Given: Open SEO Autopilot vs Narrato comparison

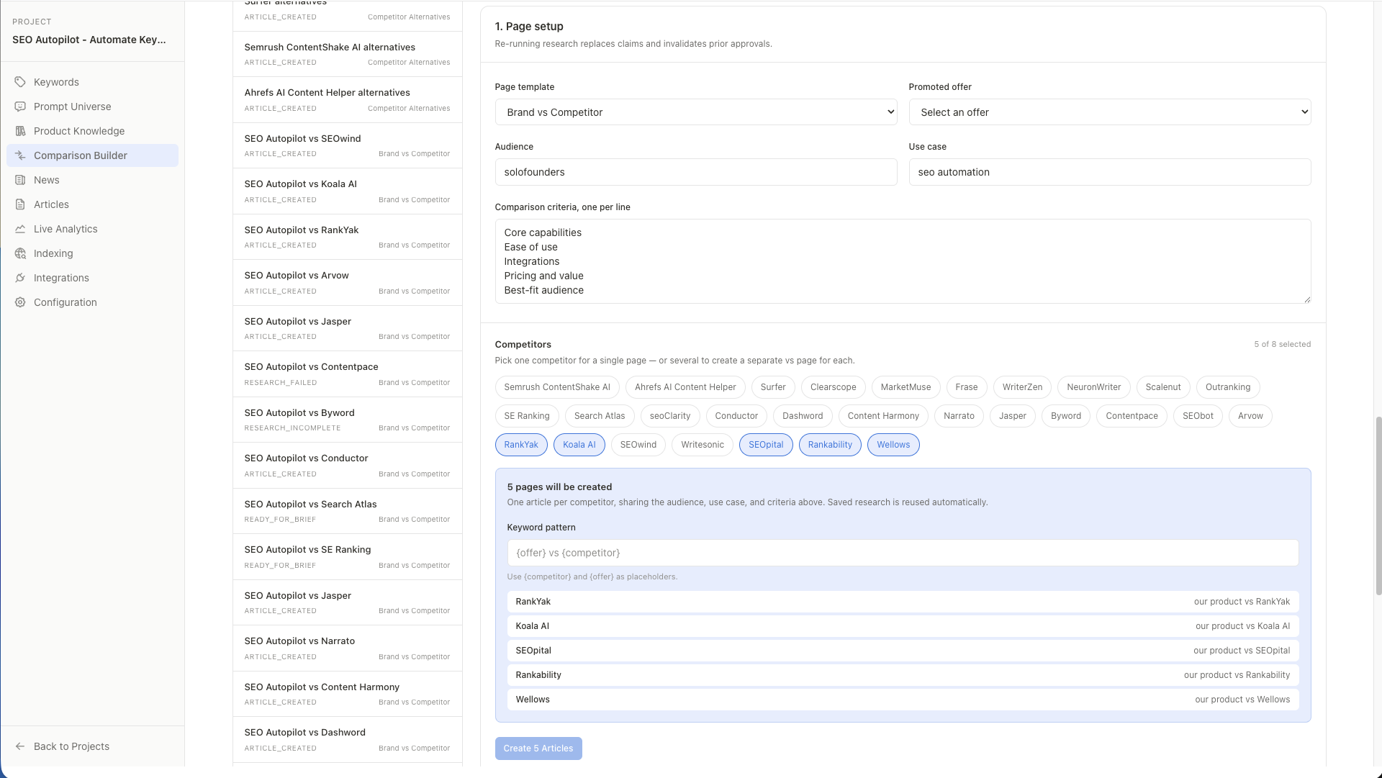Looking at the screenshot, I should [x=348, y=648].
